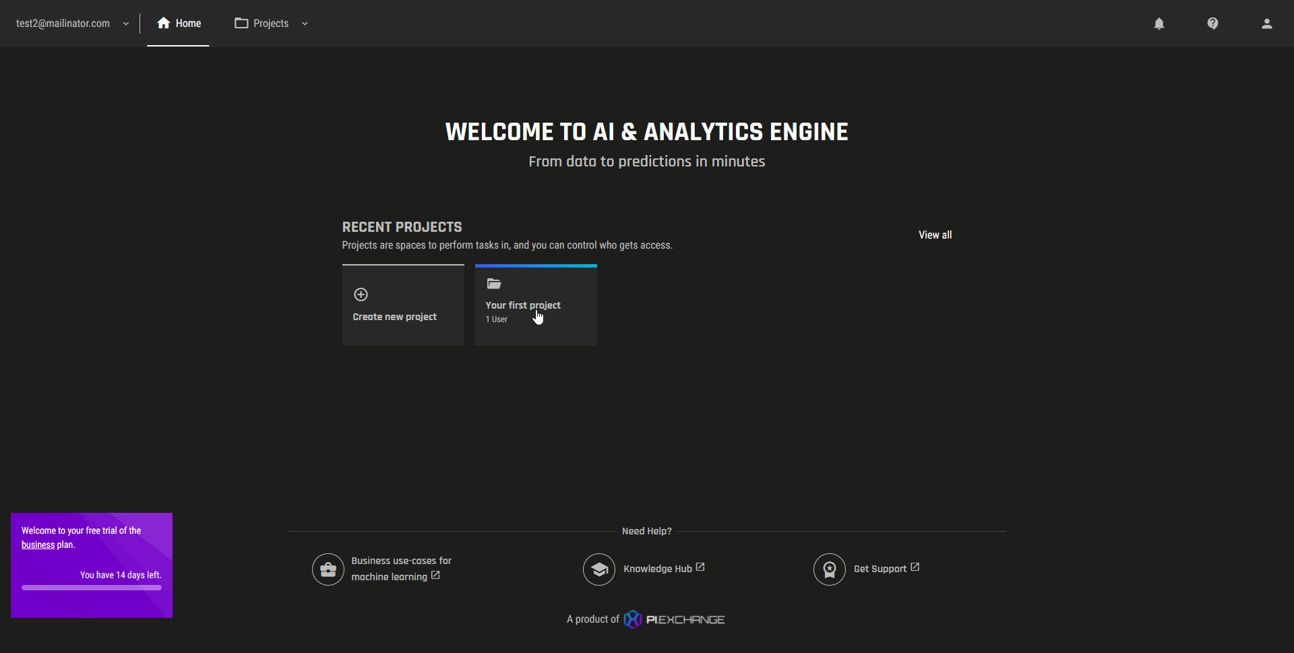This screenshot has height=653, width=1294.
Task: Click the '1 User' text
Action: pos(497,319)
